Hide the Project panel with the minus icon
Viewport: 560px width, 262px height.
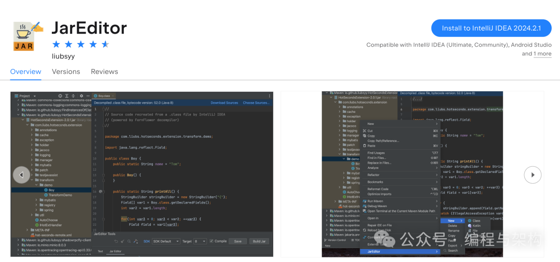tap(88, 96)
